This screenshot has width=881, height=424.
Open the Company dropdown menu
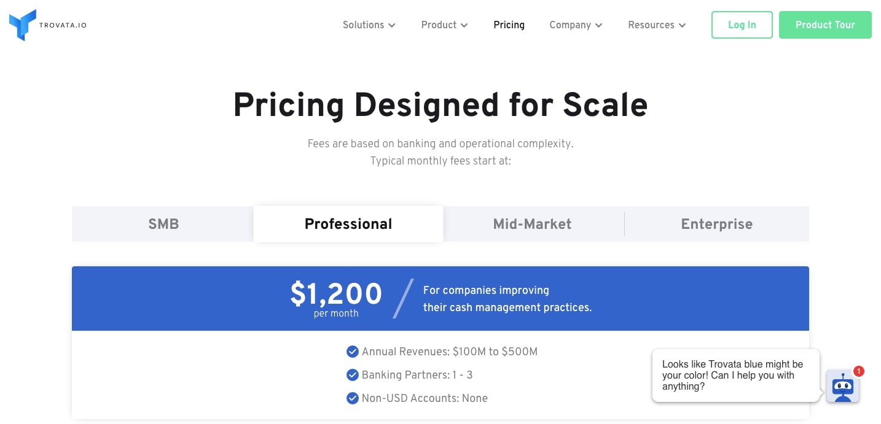(x=576, y=25)
